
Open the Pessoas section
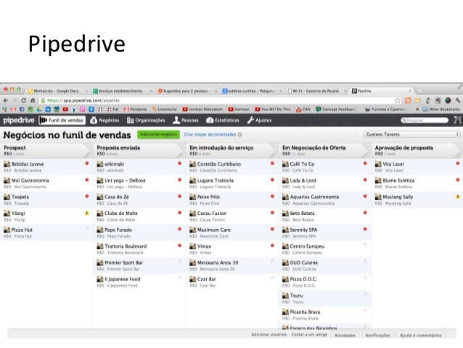pyautogui.click(x=186, y=121)
